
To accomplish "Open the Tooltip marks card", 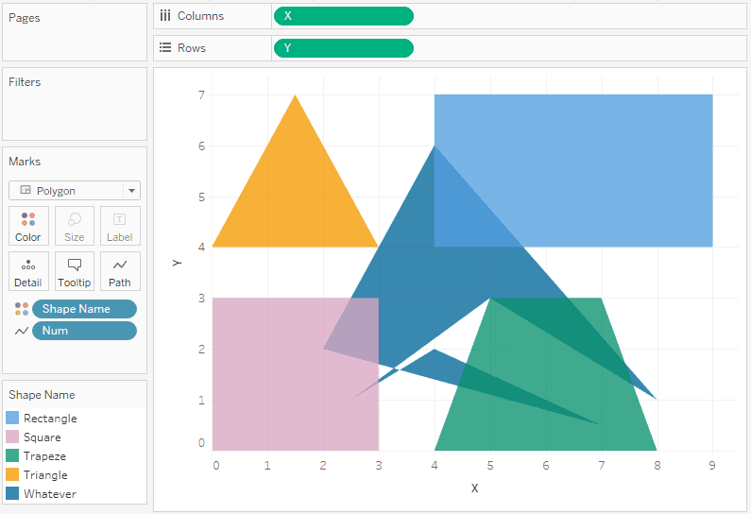I will click(75, 271).
